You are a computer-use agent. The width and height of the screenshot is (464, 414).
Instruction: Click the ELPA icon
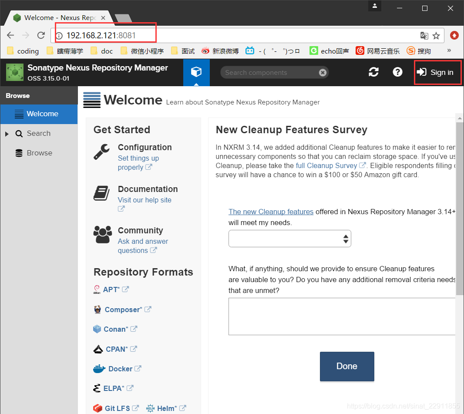point(97,388)
